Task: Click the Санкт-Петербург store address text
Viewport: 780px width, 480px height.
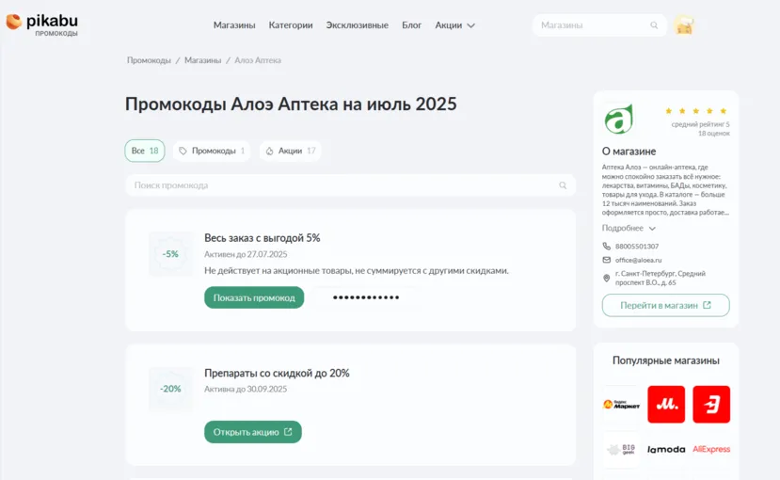Action: tap(661, 278)
